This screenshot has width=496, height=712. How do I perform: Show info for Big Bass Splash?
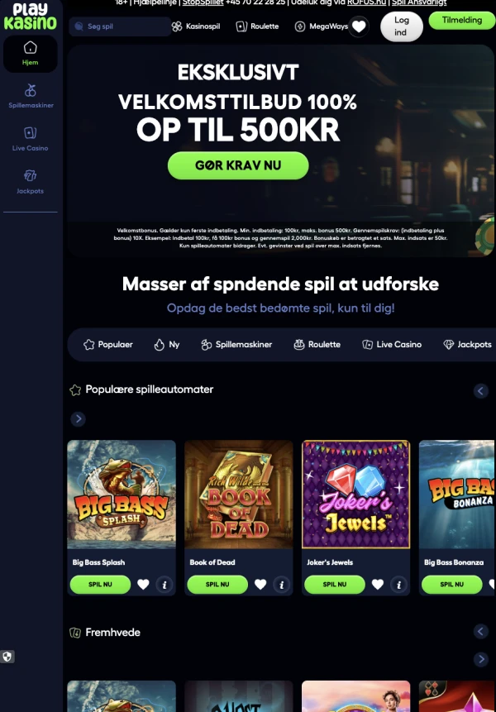(165, 585)
